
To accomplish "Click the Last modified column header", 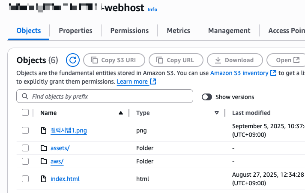I will [251, 113].
